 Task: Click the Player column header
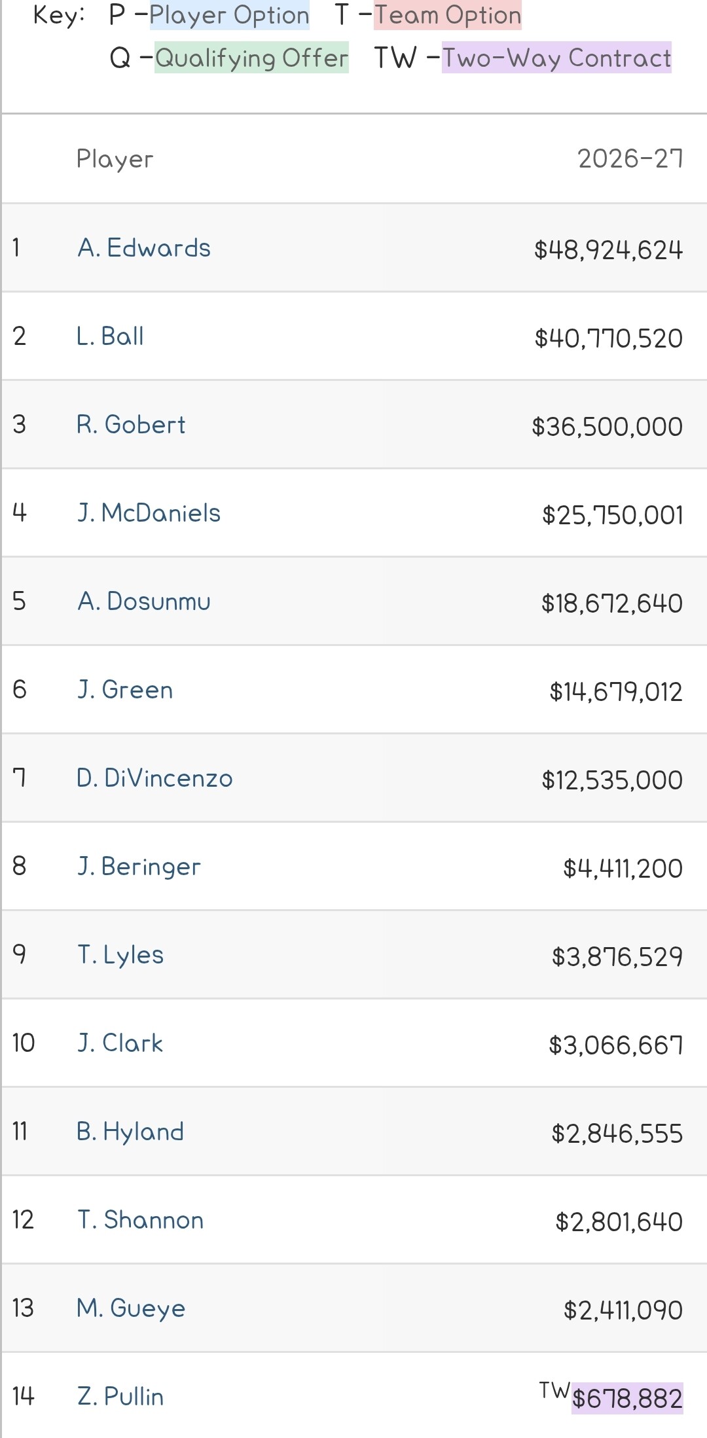click(115, 159)
